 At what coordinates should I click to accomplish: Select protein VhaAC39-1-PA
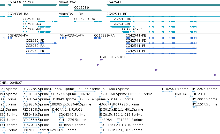72,35
